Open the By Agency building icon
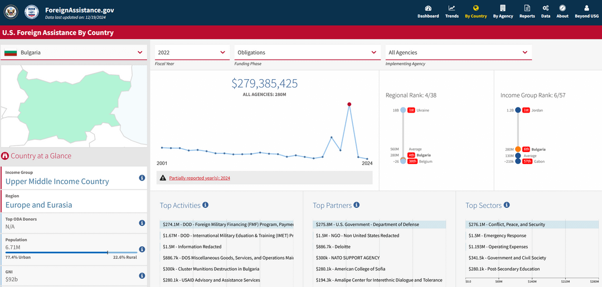Viewport: 602px width, 287px height. 503,8
